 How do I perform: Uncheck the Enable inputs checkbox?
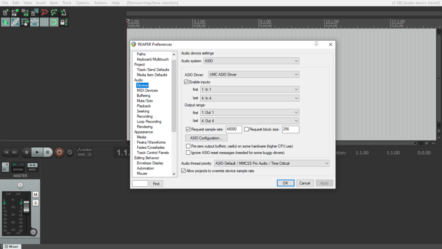(186, 82)
